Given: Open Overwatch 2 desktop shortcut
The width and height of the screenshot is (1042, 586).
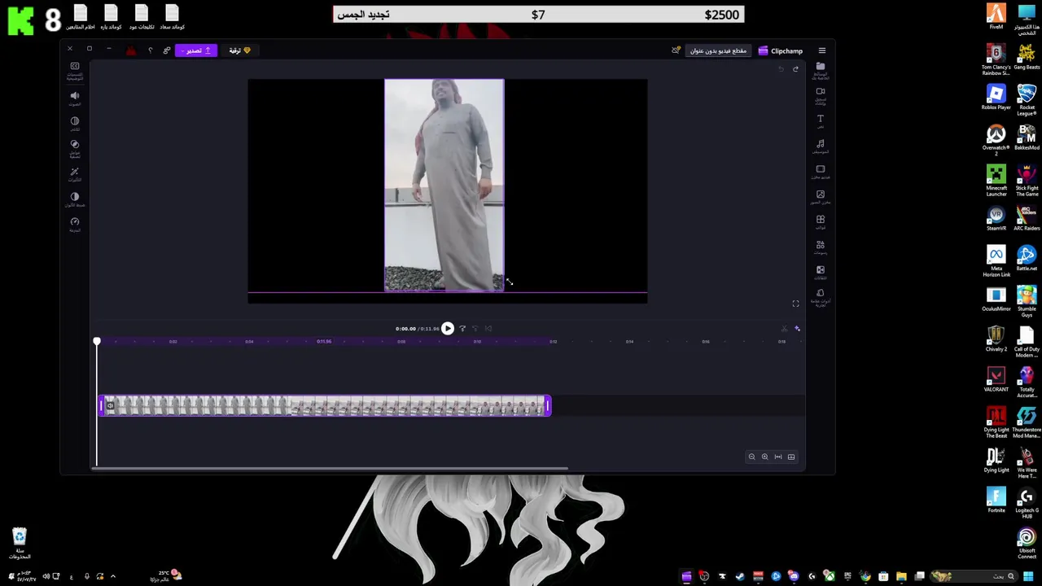Looking at the screenshot, I should [996, 141].
